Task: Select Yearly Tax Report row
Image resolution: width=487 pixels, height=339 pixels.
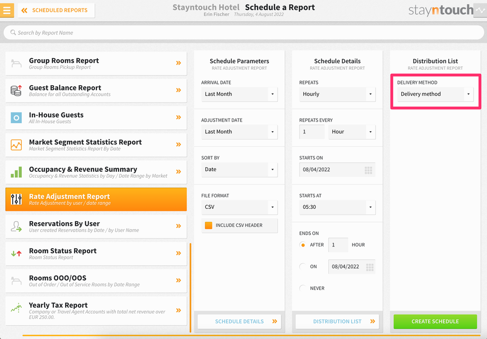Action: [x=96, y=311]
